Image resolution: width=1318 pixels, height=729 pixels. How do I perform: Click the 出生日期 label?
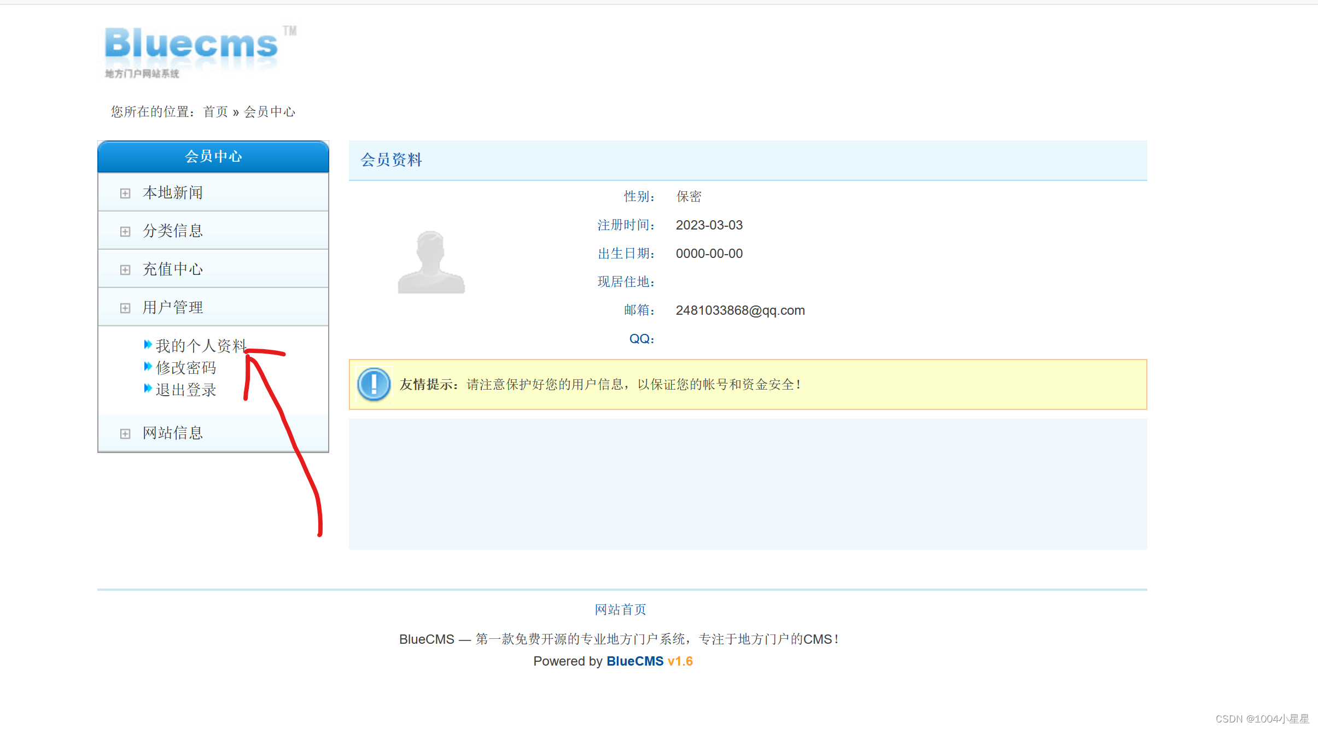tap(626, 254)
